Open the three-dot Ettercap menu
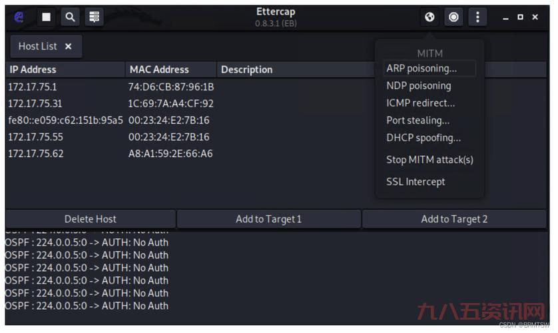Image resolution: width=558 pixels, height=333 pixels. point(477,17)
